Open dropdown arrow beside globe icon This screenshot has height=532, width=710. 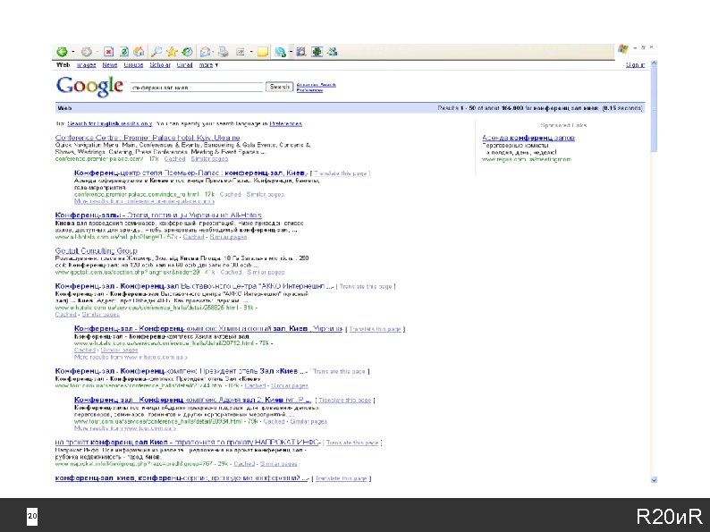pos(291,53)
